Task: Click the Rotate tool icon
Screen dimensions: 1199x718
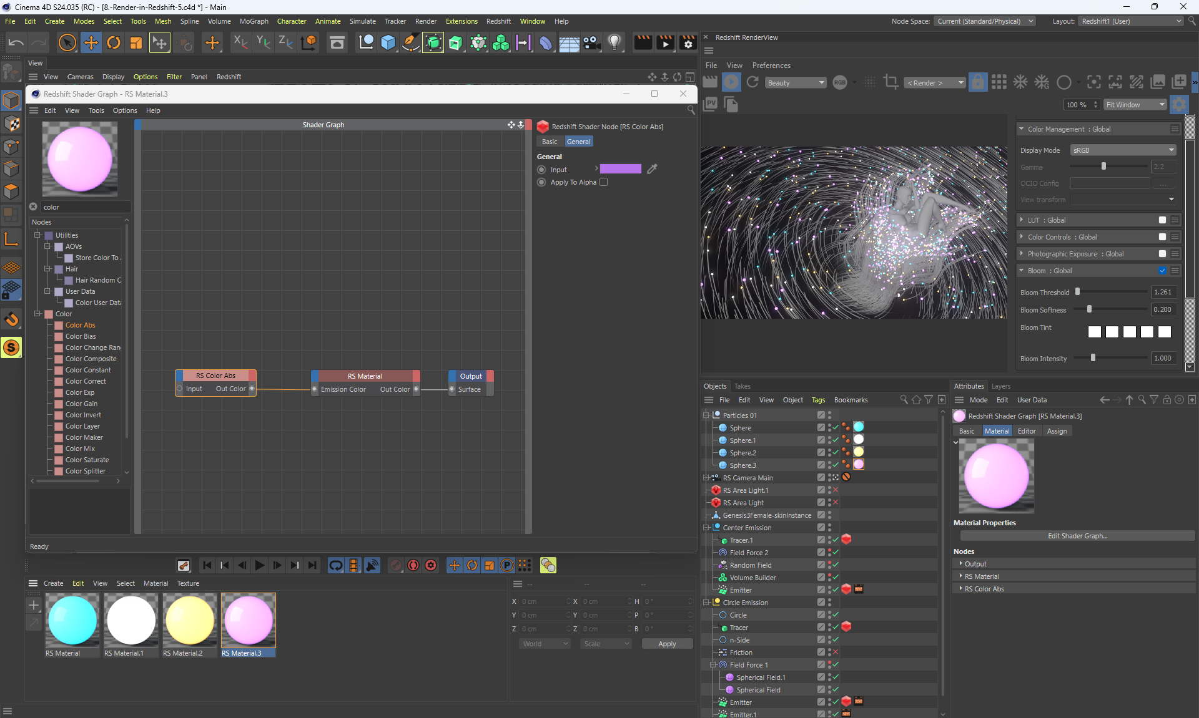Action: 114,42
